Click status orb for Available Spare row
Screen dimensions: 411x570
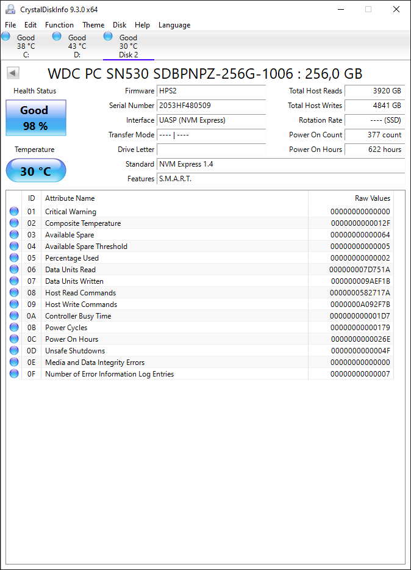14,234
